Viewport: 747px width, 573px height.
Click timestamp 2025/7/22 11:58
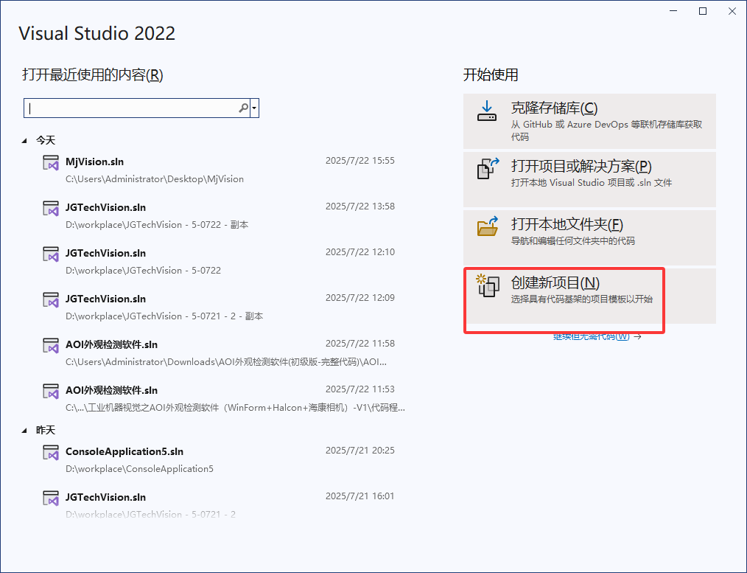pyautogui.click(x=360, y=344)
